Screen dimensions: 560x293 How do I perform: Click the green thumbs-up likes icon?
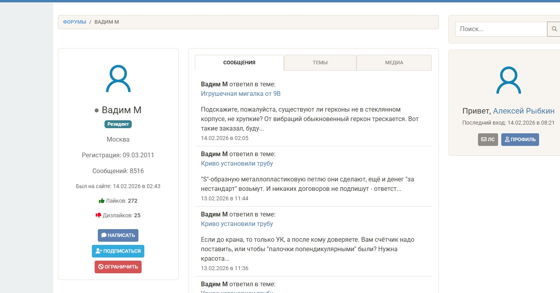point(101,201)
